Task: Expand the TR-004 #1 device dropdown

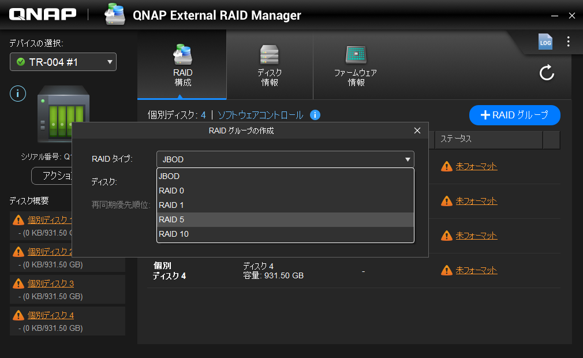Action: tap(110, 62)
